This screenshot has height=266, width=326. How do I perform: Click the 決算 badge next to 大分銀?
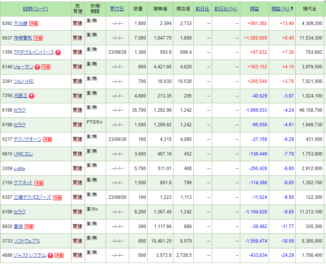33,24
